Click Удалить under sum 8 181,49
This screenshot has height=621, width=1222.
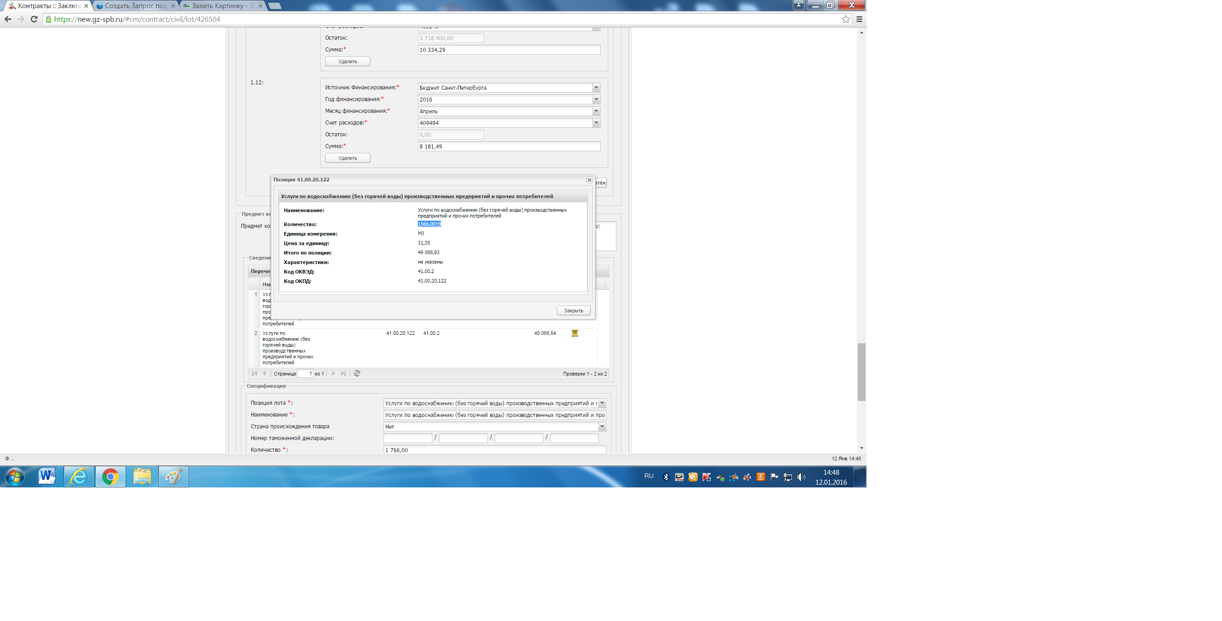tap(348, 158)
